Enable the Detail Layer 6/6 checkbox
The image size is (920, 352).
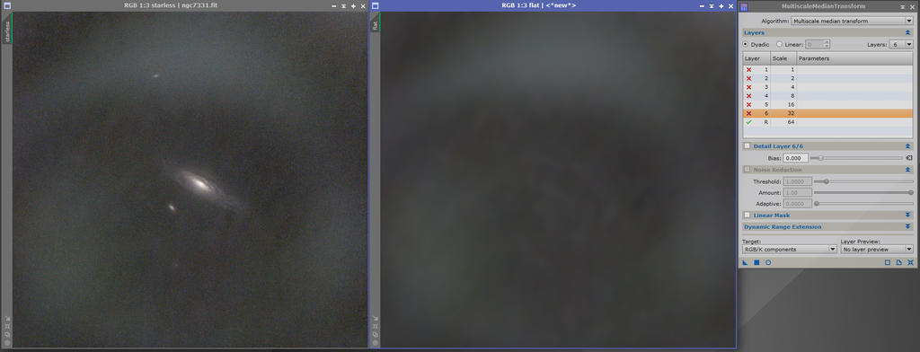[x=747, y=146]
